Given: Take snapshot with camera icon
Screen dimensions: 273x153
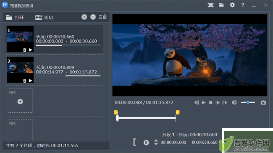Looking at the screenshot, I should [x=263, y=103].
